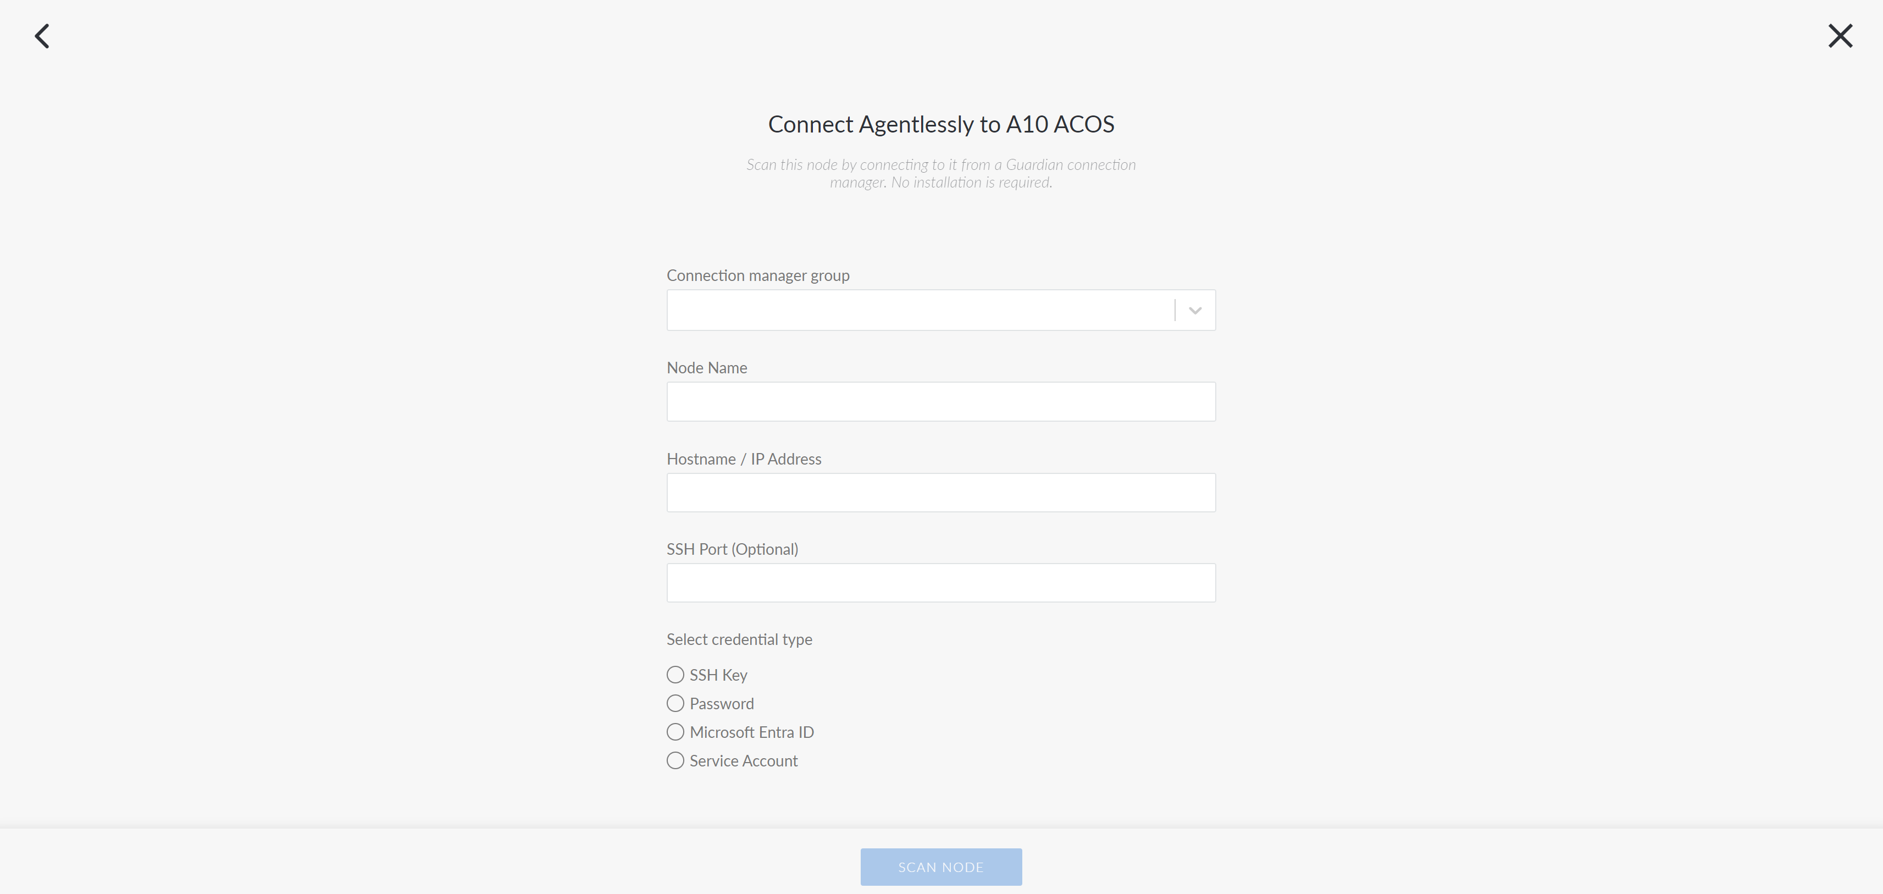Click into the Hostname / IP Address field
This screenshot has height=894, width=1883.
[941, 493]
